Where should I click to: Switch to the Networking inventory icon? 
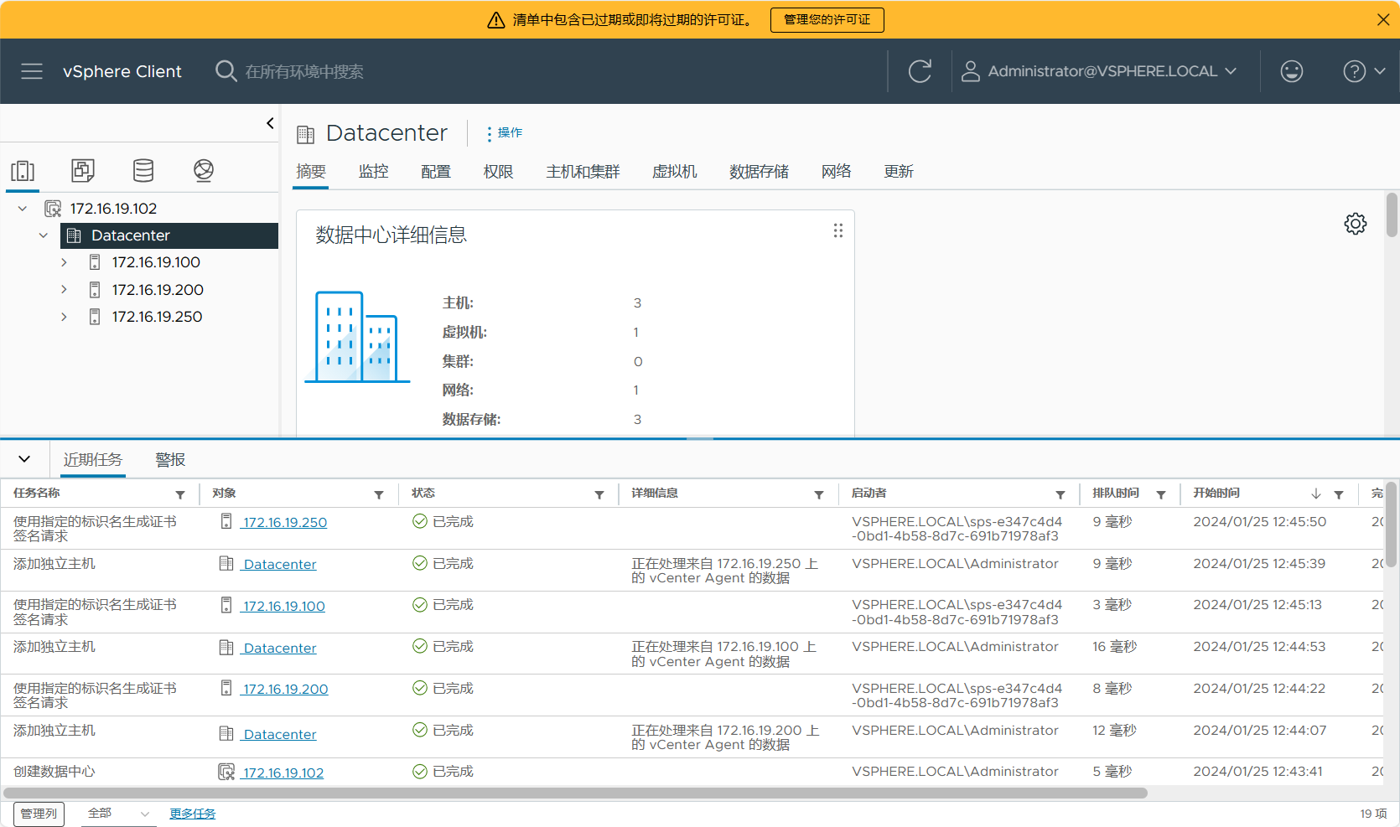coord(204,171)
